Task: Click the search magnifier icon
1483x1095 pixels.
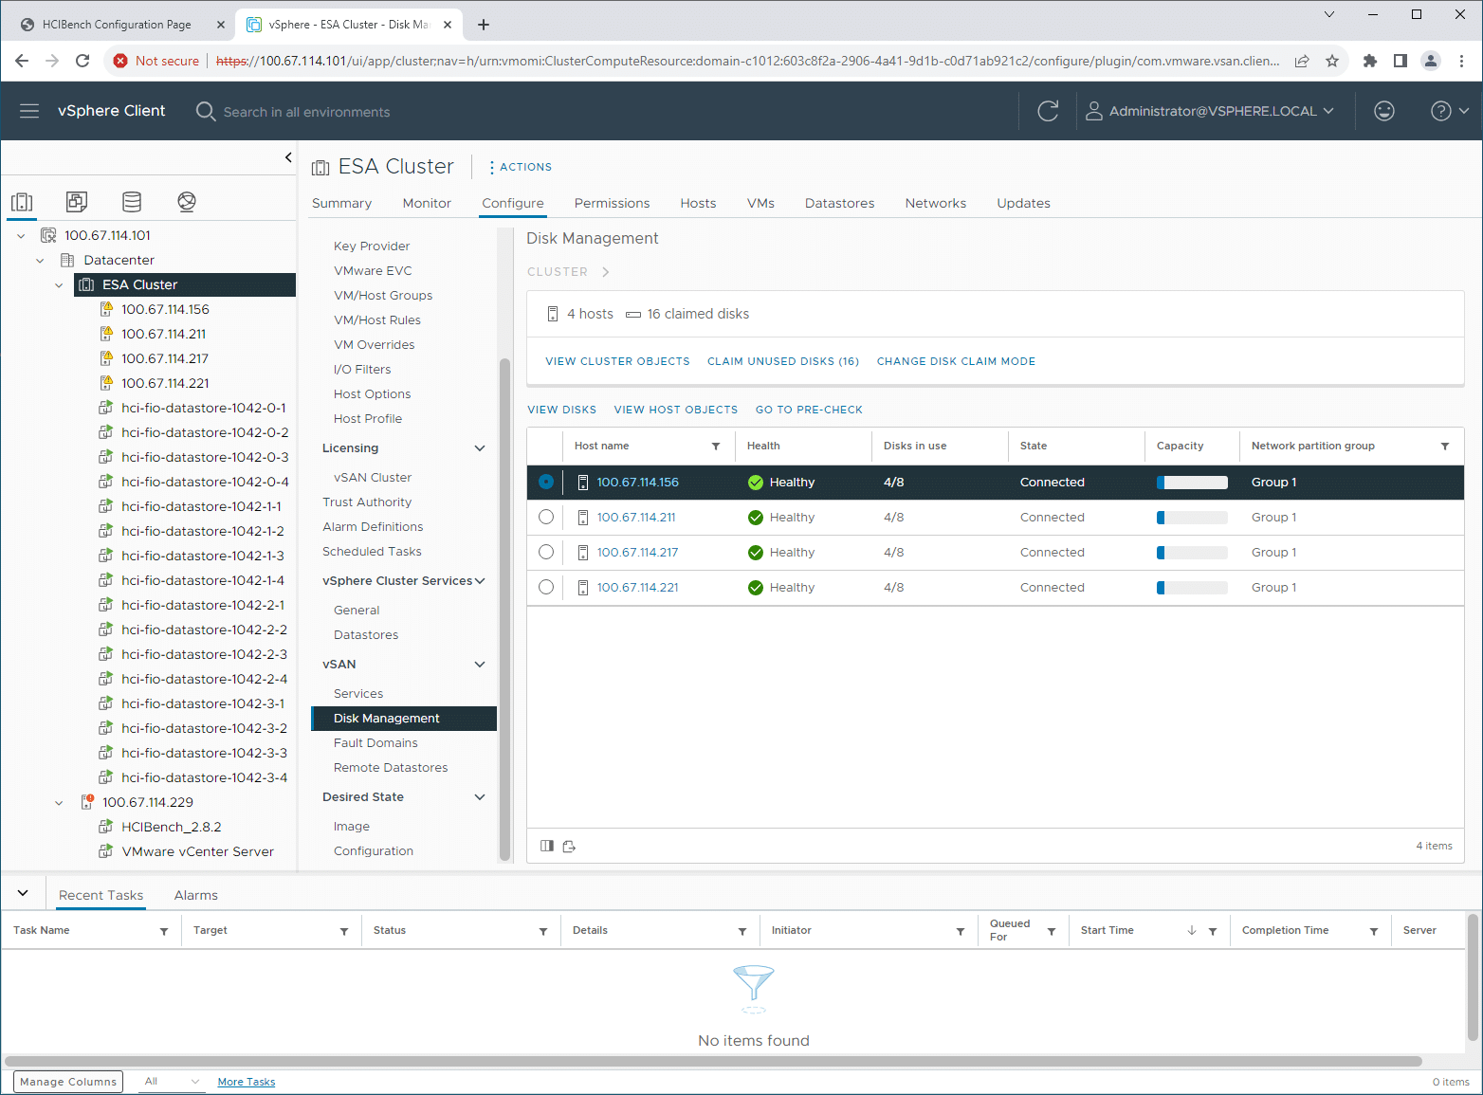Action: click(x=205, y=111)
